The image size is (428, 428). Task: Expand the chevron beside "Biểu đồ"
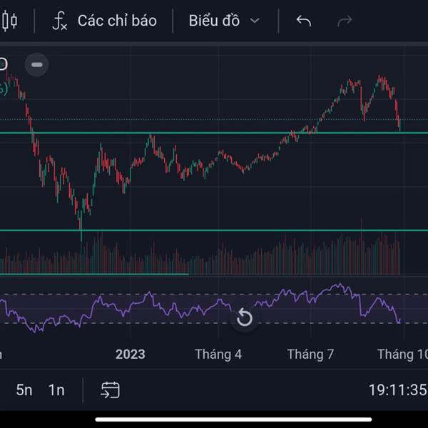(x=255, y=21)
